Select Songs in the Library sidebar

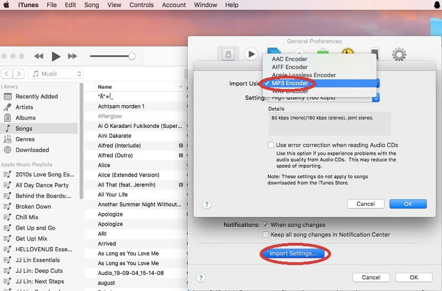coord(24,129)
